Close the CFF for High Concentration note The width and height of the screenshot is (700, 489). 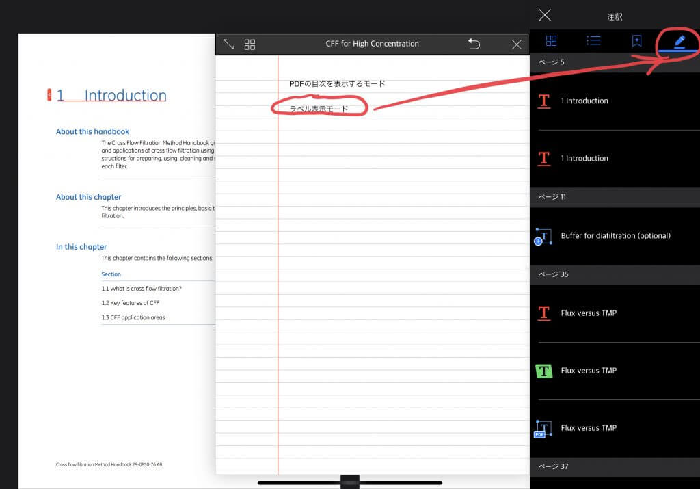[517, 44]
